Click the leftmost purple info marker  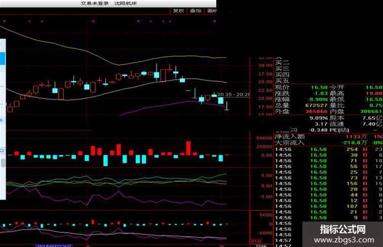click(x=4, y=21)
